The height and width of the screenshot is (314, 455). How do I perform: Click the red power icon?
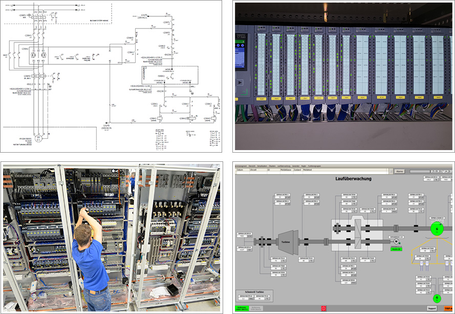coord(323,308)
